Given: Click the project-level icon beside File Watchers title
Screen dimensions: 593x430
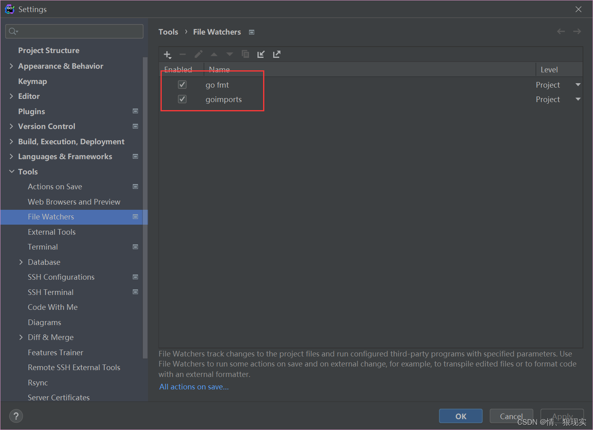Looking at the screenshot, I should pyautogui.click(x=252, y=32).
